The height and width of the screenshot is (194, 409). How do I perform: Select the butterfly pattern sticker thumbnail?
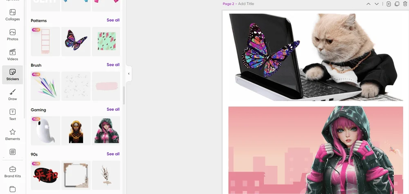[x=76, y=41]
